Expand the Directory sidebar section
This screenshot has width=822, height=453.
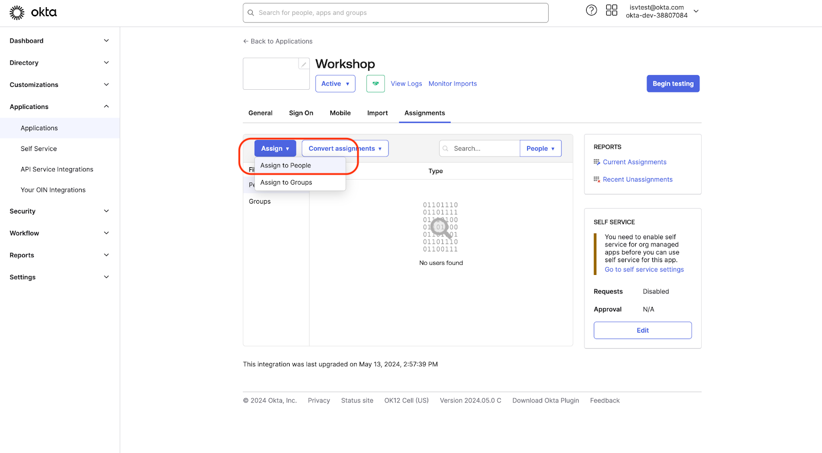click(60, 63)
